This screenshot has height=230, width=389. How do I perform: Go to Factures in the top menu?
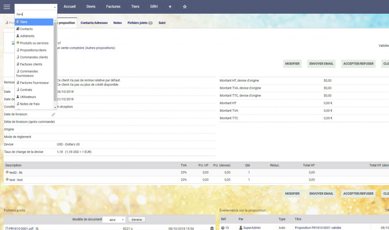(x=113, y=6)
